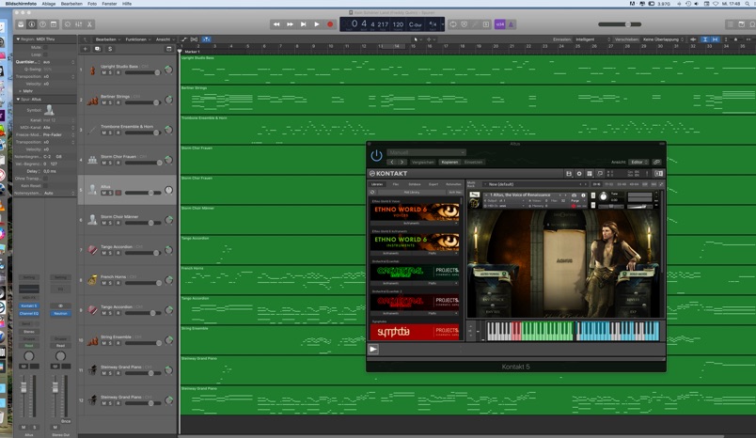Click Vergleichen in the Altus plugin header
Screen dimensions: 756x438
click(423, 163)
